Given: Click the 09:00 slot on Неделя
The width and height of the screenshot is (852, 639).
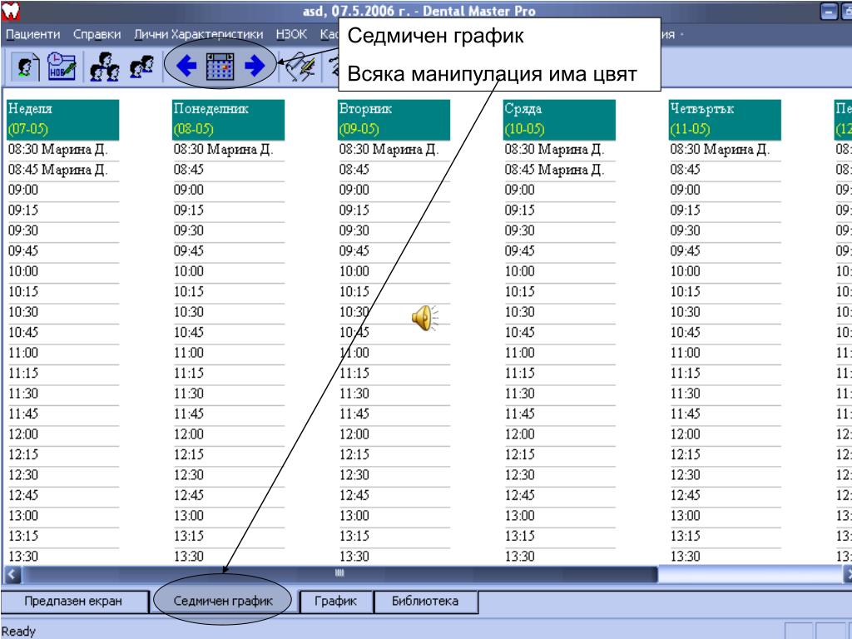Looking at the screenshot, I should point(63,191).
